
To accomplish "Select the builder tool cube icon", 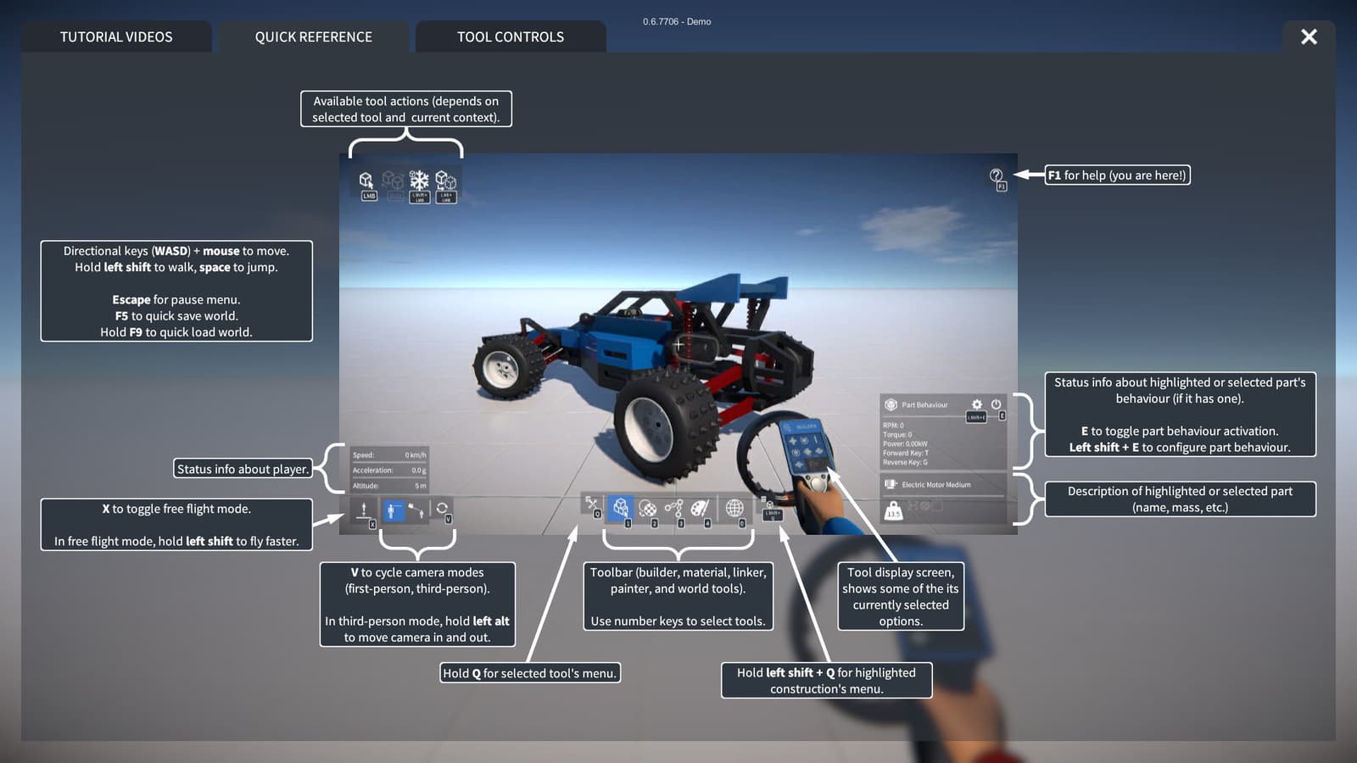I will [x=621, y=508].
